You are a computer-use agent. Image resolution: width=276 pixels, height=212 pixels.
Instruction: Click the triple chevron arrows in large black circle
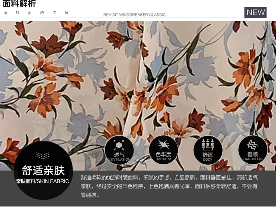(x=43, y=156)
